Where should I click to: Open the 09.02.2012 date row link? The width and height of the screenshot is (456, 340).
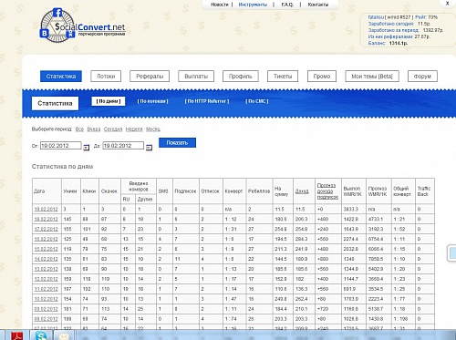(46, 309)
